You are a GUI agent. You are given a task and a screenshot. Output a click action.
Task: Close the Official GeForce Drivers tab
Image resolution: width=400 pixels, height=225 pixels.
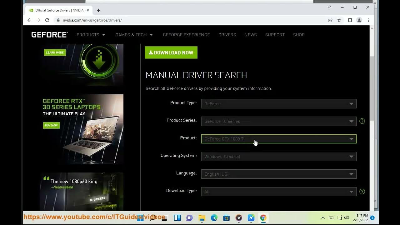[88, 10]
